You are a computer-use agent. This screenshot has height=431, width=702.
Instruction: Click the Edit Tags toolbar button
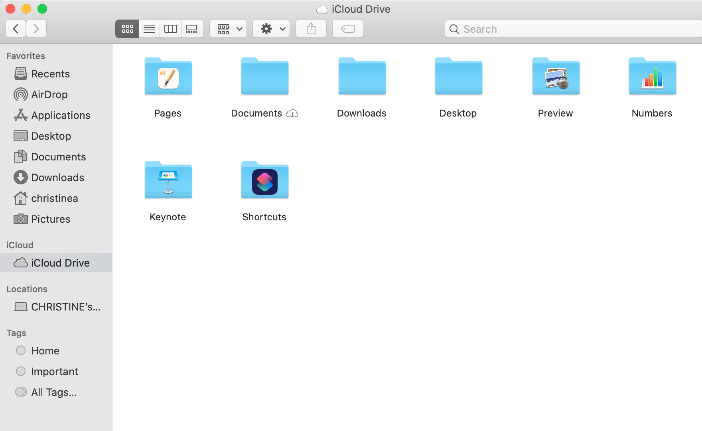pos(348,29)
